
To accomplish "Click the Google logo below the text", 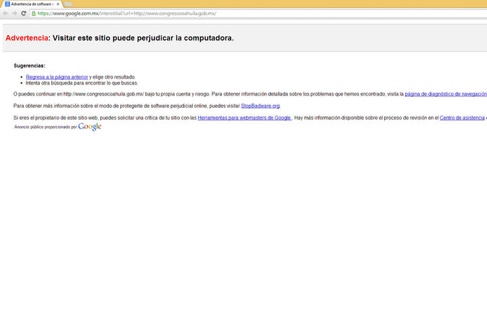I will 90,127.
